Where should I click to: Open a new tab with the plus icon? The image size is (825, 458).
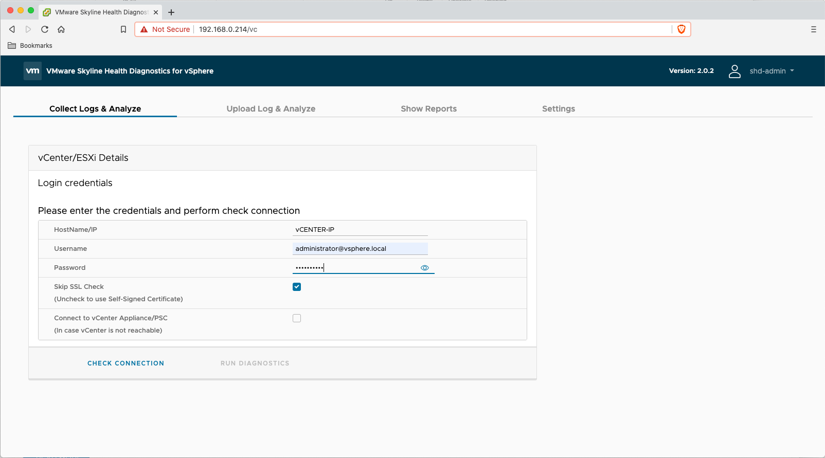[x=171, y=12]
